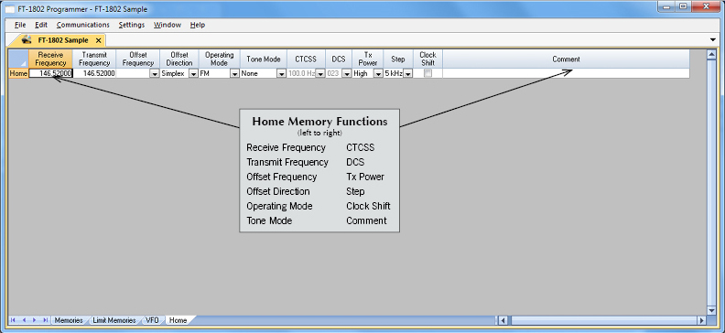Open the tab list arrow at top right

pos(712,39)
